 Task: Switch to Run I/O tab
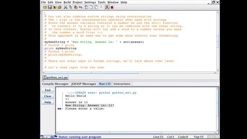point(105,84)
